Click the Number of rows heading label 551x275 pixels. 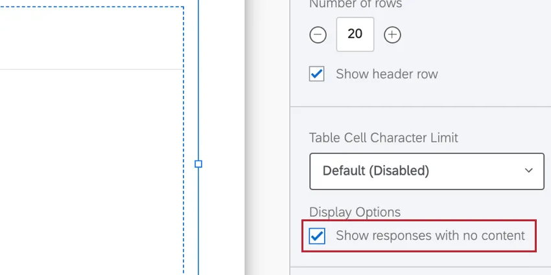pos(355,5)
